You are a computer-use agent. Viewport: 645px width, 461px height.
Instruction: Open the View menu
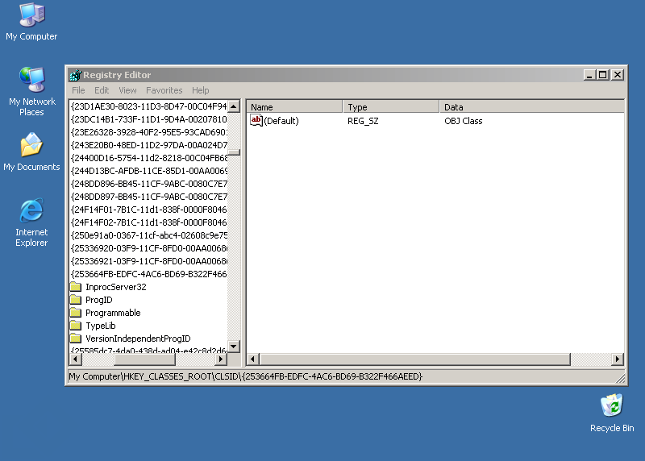[x=127, y=90]
